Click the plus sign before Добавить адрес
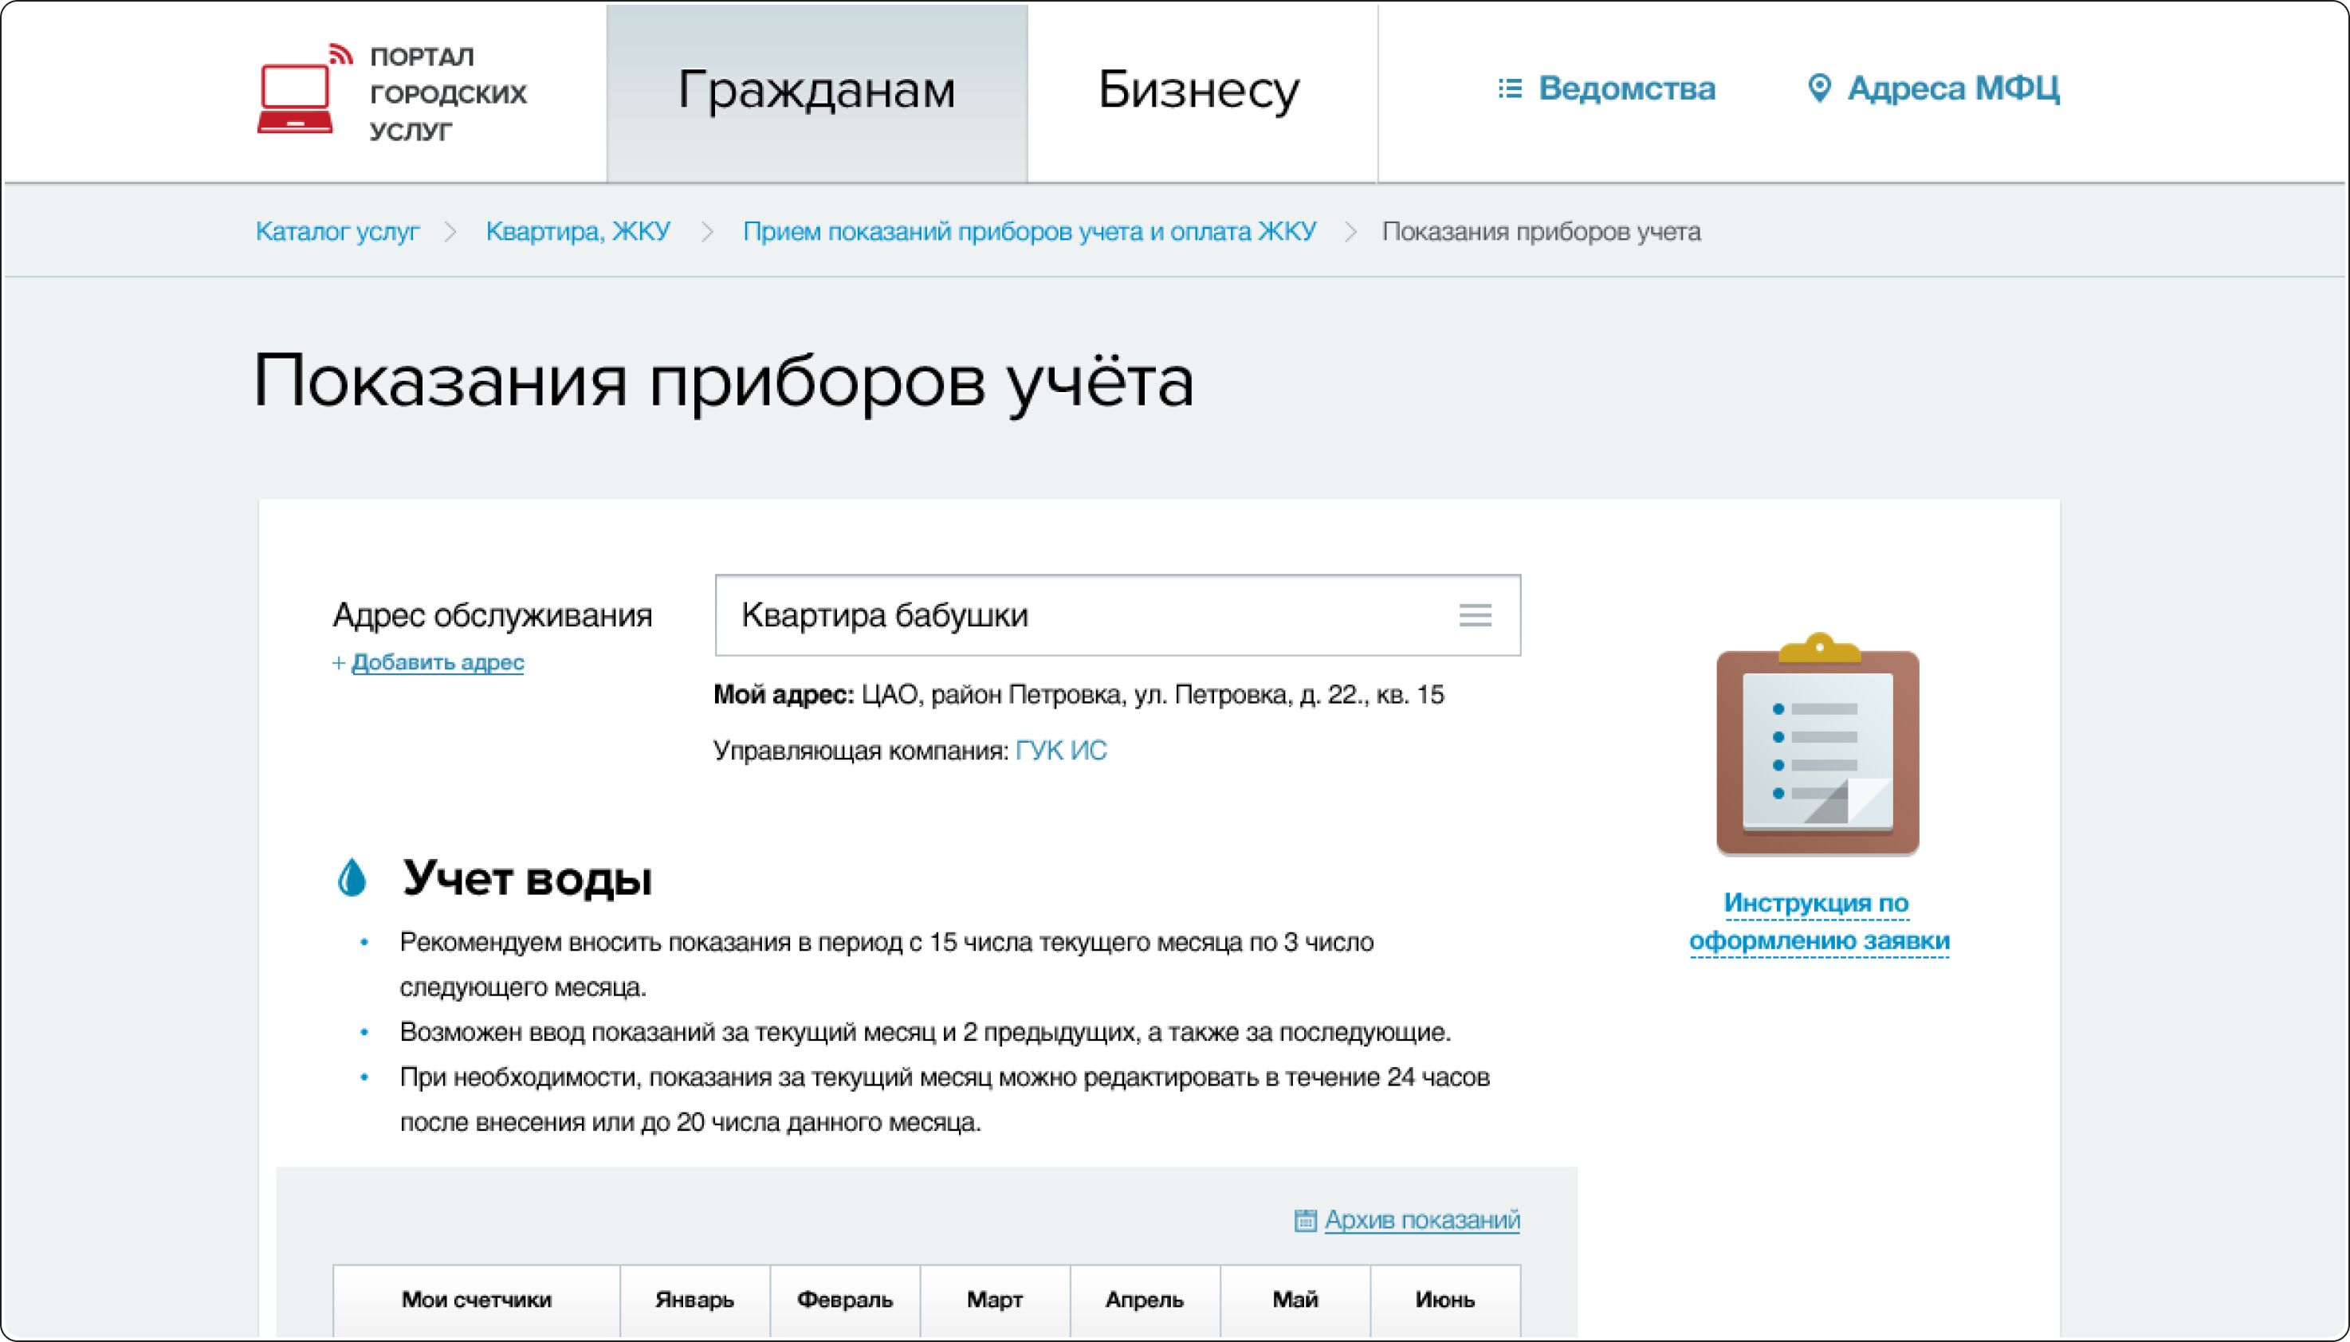This screenshot has height=1342, width=2350. point(338,663)
